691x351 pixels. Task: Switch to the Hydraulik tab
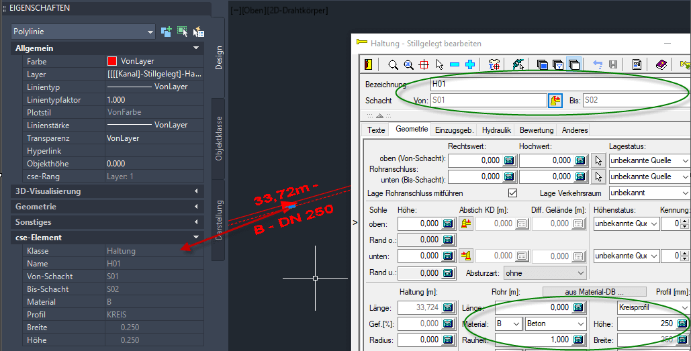coord(496,130)
